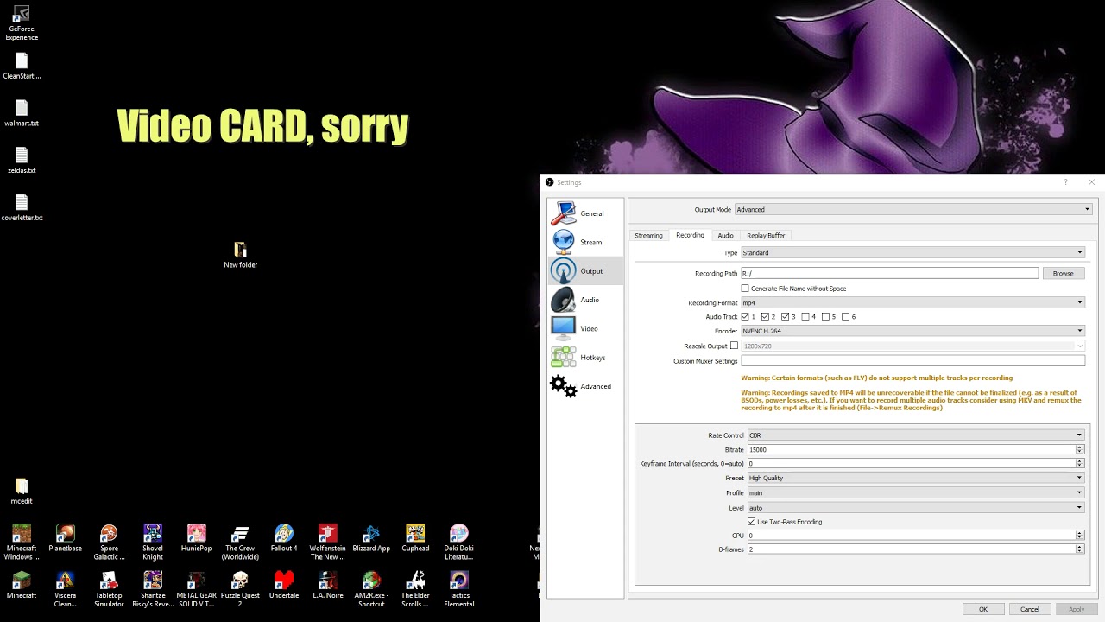Click the Browse button for recording path
Screen dimensions: 1105x622
(x=1064, y=273)
